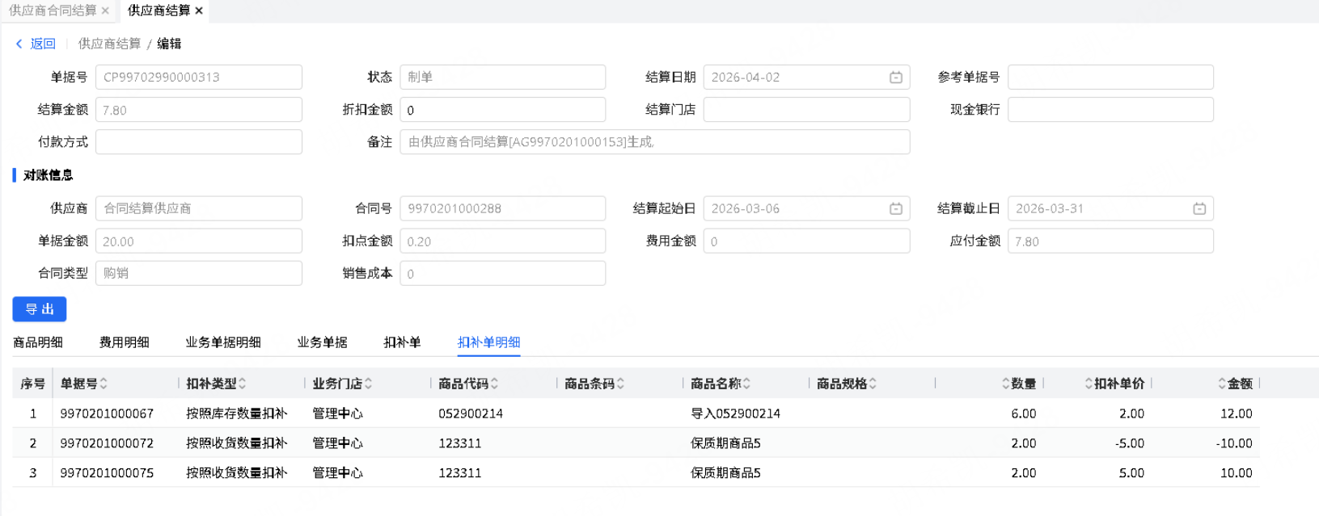Click the 导出 export button
Viewport: 1319px width, 516px height.
[x=40, y=309]
